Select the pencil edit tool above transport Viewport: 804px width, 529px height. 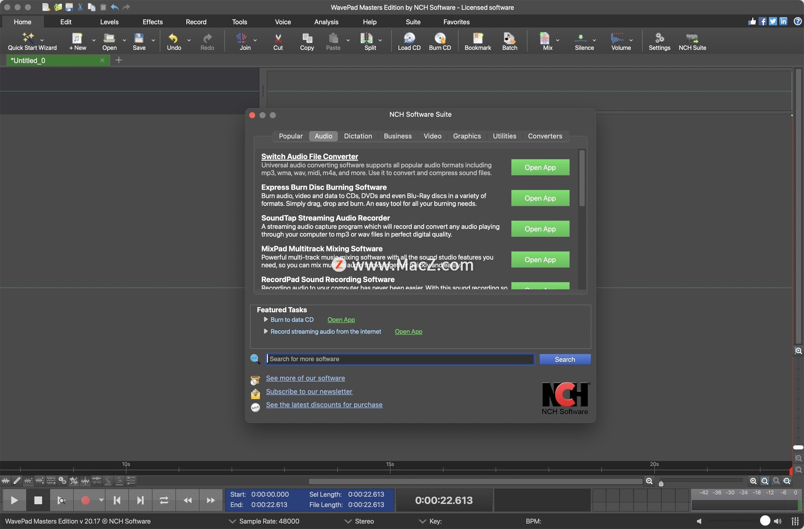tap(17, 481)
